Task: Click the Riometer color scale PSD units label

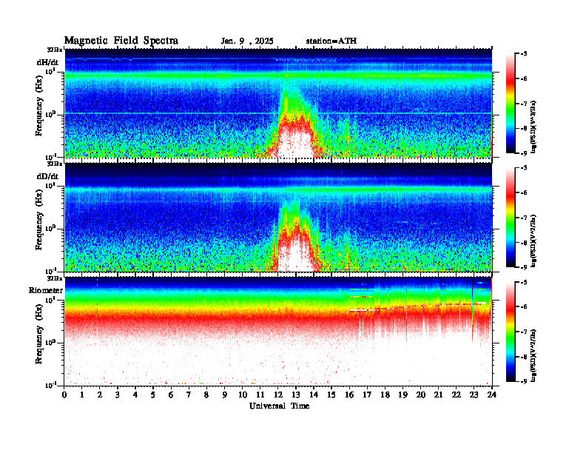Action: click(x=533, y=355)
